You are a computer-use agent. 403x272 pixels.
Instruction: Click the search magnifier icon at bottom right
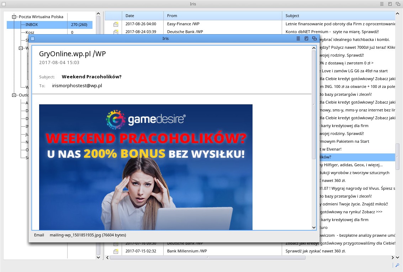tap(397, 265)
